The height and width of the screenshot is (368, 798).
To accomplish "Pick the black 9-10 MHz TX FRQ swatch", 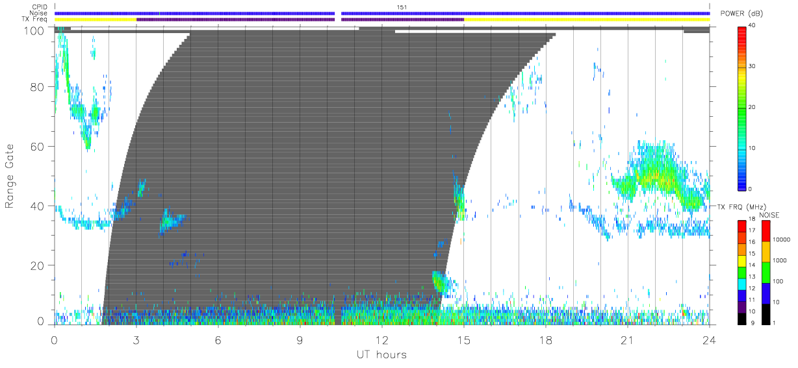I will coord(742,317).
